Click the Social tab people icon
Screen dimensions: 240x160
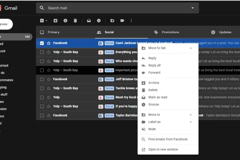coord(99,32)
